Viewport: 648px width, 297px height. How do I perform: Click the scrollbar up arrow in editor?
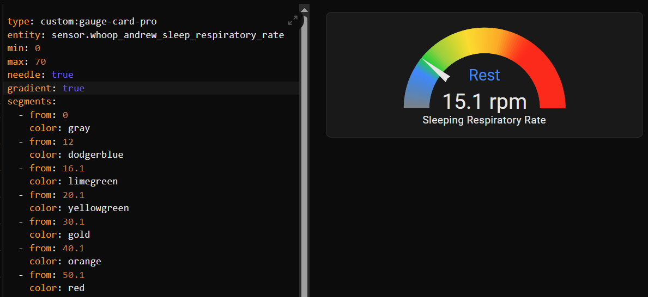click(x=305, y=10)
